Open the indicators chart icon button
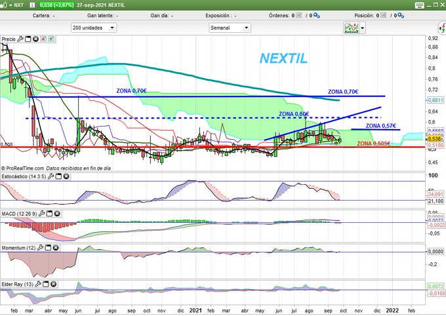446x316 pixels. pos(352,28)
